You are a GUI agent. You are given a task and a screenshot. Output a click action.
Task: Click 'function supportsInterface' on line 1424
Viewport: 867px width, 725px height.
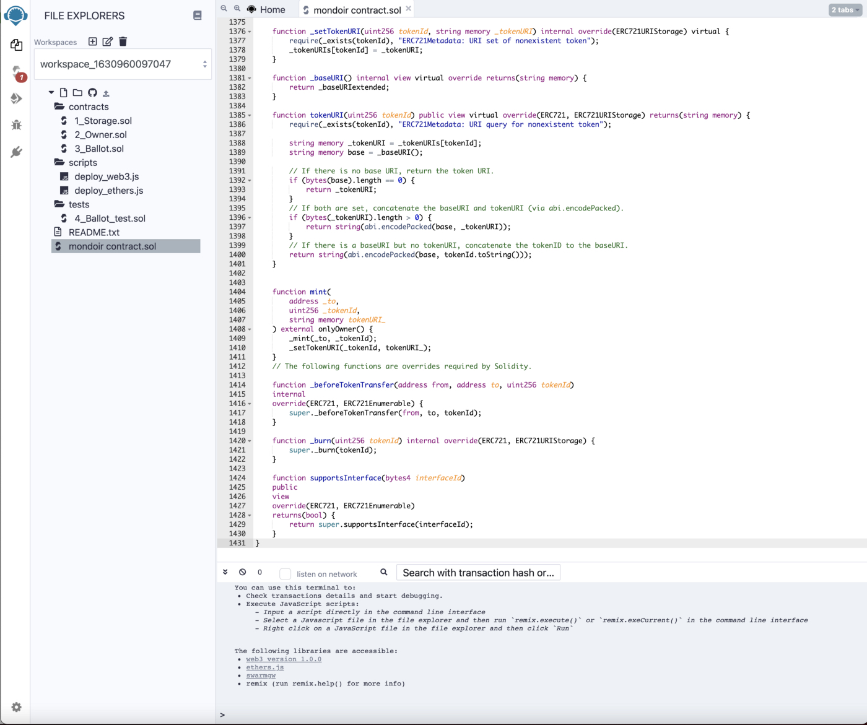pyautogui.click(x=327, y=478)
